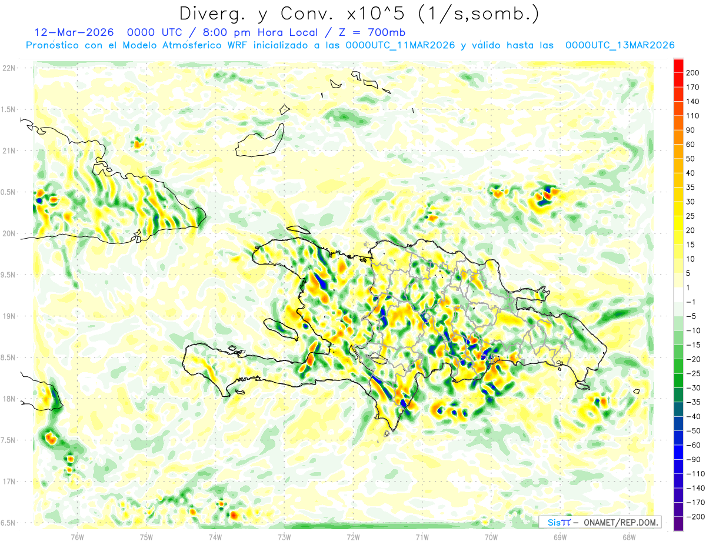Click the "17N" latitude label
Viewport: 706px width, 545px height.
(9, 482)
